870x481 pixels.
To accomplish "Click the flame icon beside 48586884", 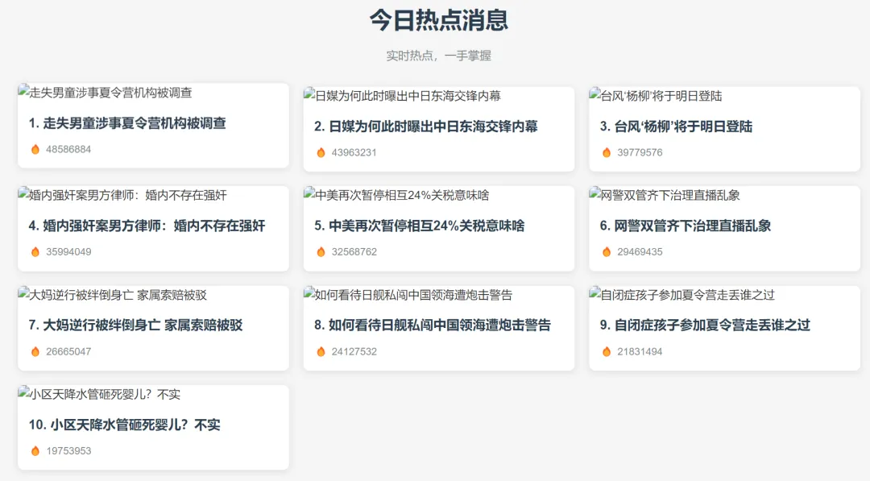I will [35, 149].
